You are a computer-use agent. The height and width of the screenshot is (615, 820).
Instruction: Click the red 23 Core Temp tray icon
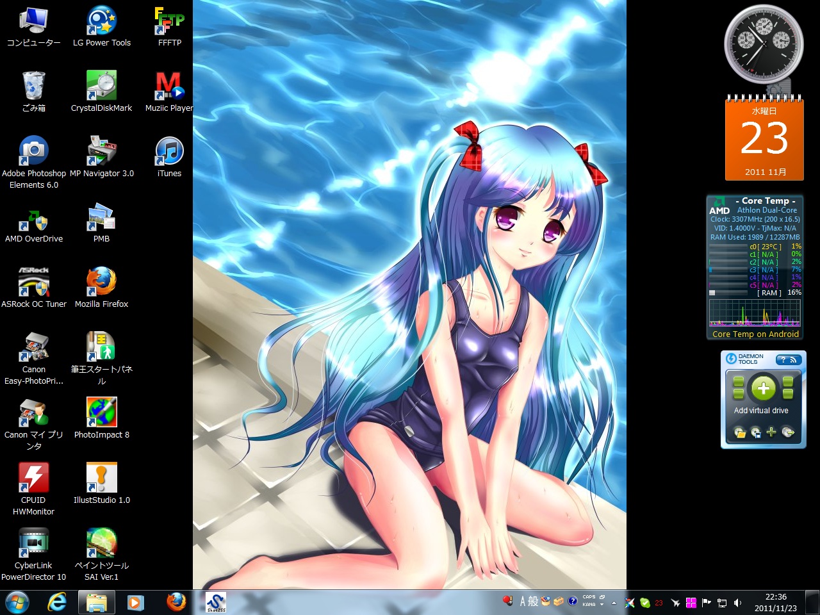(659, 603)
